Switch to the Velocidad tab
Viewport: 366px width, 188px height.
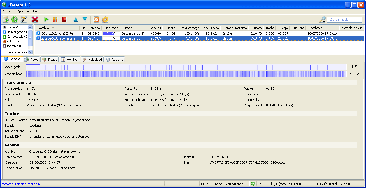(x=92, y=60)
